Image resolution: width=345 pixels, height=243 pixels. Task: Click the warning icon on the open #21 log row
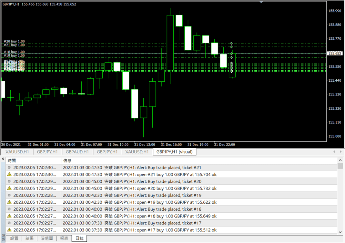10,175
